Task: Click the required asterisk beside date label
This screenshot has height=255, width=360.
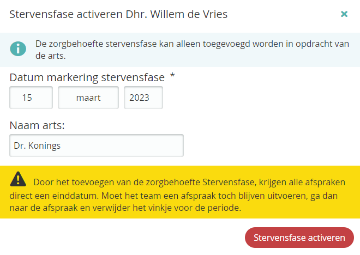Action: pos(172,76)
